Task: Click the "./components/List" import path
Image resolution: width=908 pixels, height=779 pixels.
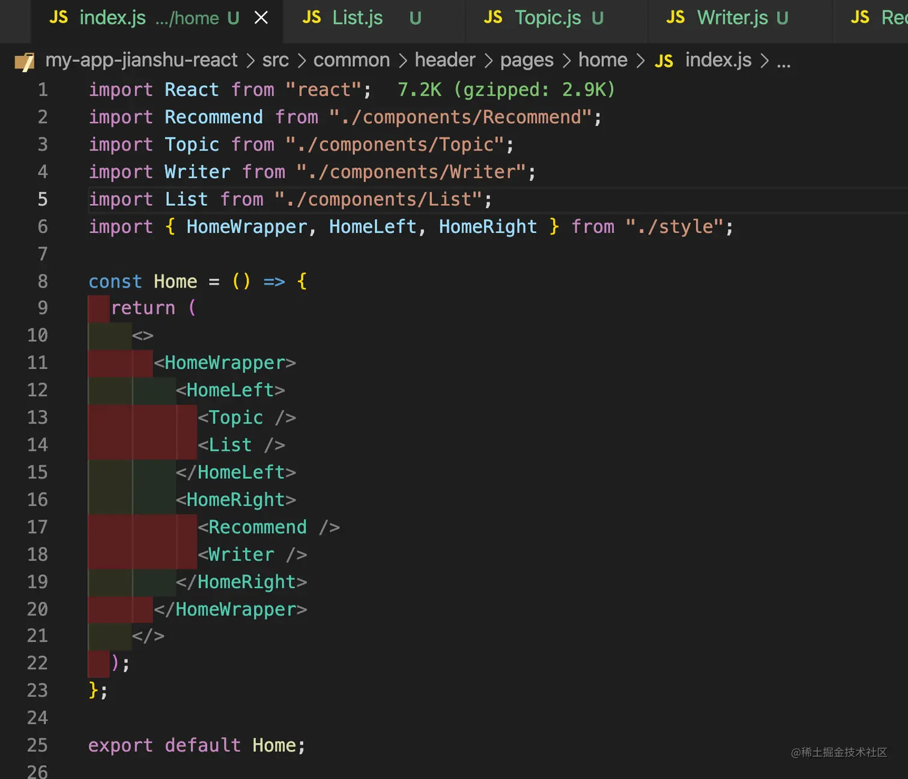Action: pyautogui.click(x=378, y=199)
